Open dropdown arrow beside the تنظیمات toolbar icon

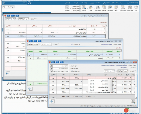tap(70, 9)
